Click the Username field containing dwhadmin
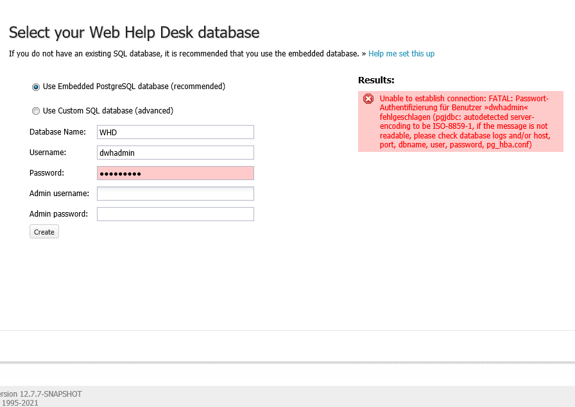Image resolution: width=575 pixels, height=407 pixels. point(175,153)
